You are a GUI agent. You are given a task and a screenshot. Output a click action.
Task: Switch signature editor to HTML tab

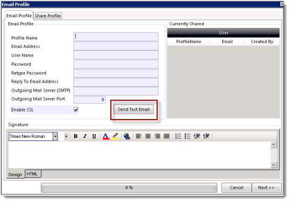coord(33,174)
